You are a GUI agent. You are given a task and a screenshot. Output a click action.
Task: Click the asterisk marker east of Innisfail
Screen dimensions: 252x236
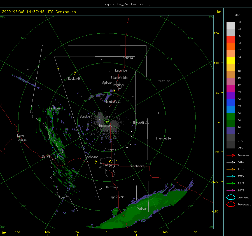133,96
